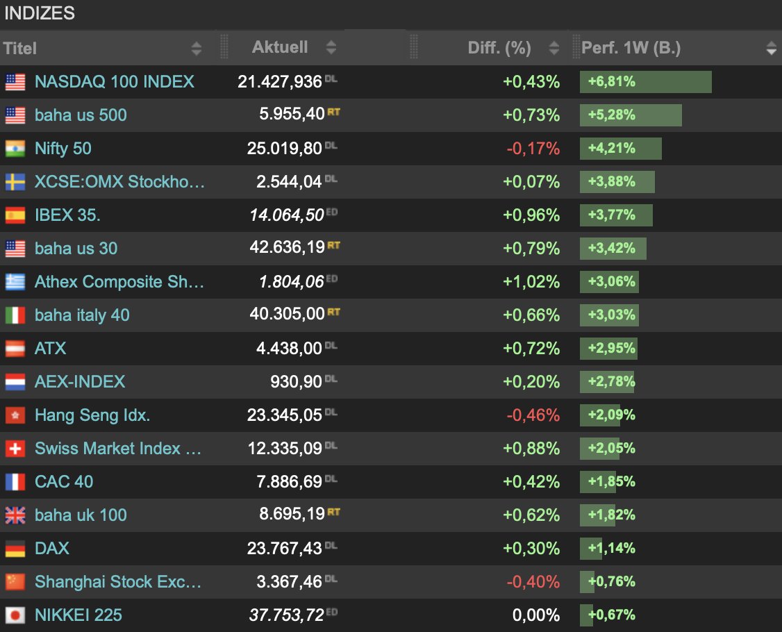Open the AEX-INDEX link
Viewport: 782px width, 632px height.
[x=80, y=382]
